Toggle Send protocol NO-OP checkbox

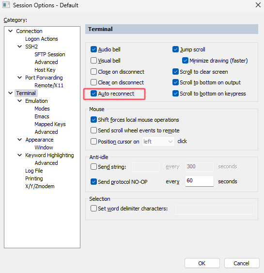[x=93, y=182]
